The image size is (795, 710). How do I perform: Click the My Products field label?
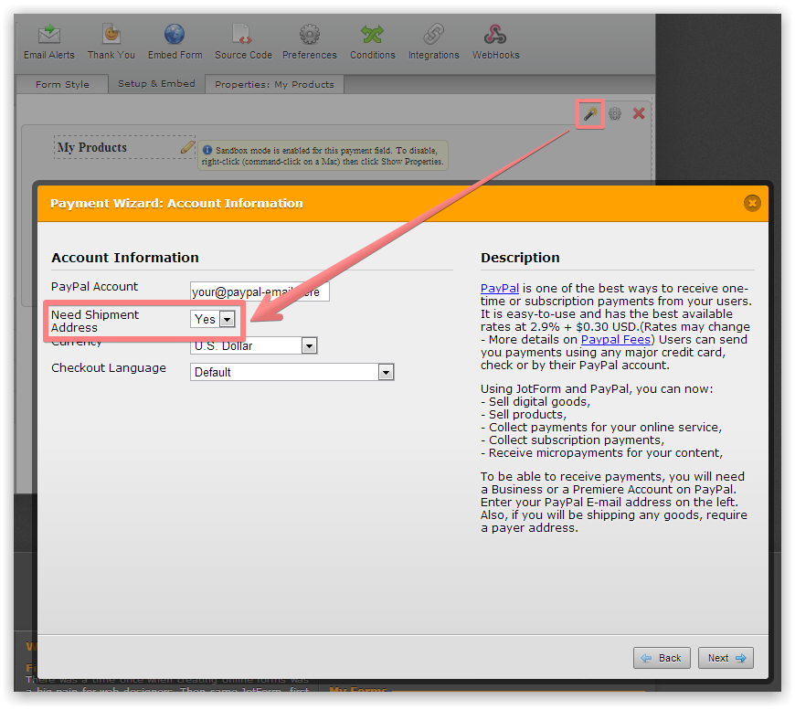[x=92, y=148]
